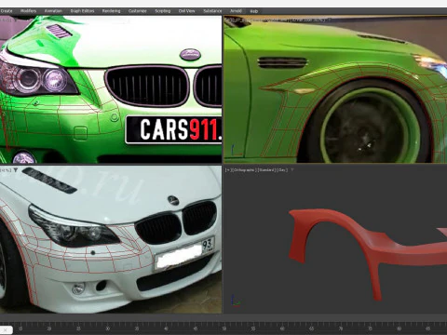Open the Graph Editors menu
The height and width of the screenshot is (335, 447).
(82, 11)
